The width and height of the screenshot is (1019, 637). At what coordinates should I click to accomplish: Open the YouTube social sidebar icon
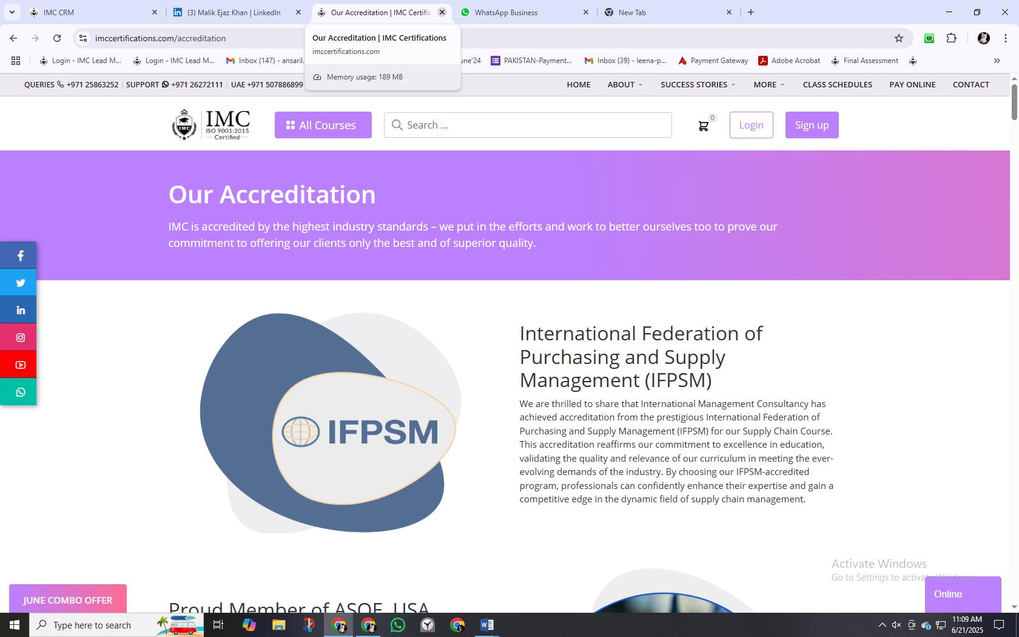coord(20,365)
